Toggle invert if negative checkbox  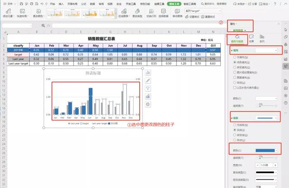point(235,88)
